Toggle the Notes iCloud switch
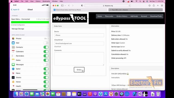The width and height of the screenshot is (174, 98). (46, 60)
